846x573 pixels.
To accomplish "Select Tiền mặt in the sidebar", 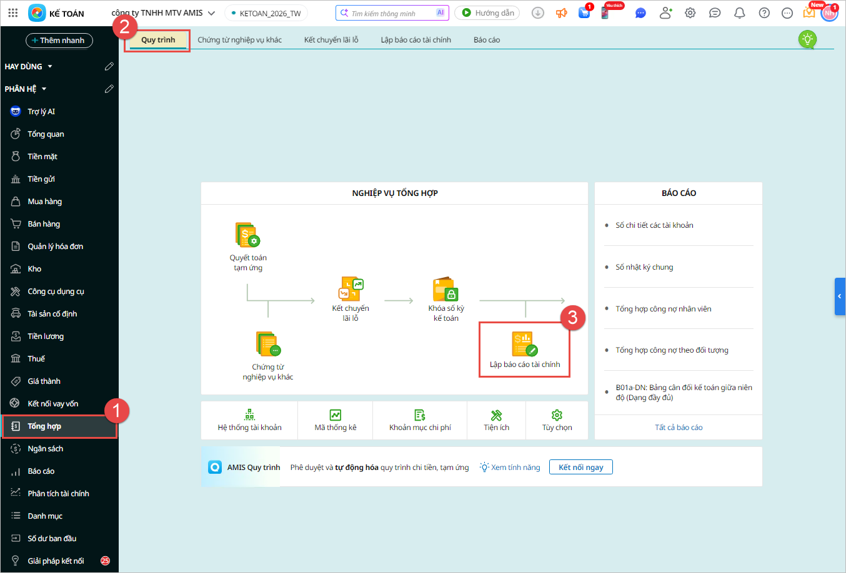I will click(42, 157).
